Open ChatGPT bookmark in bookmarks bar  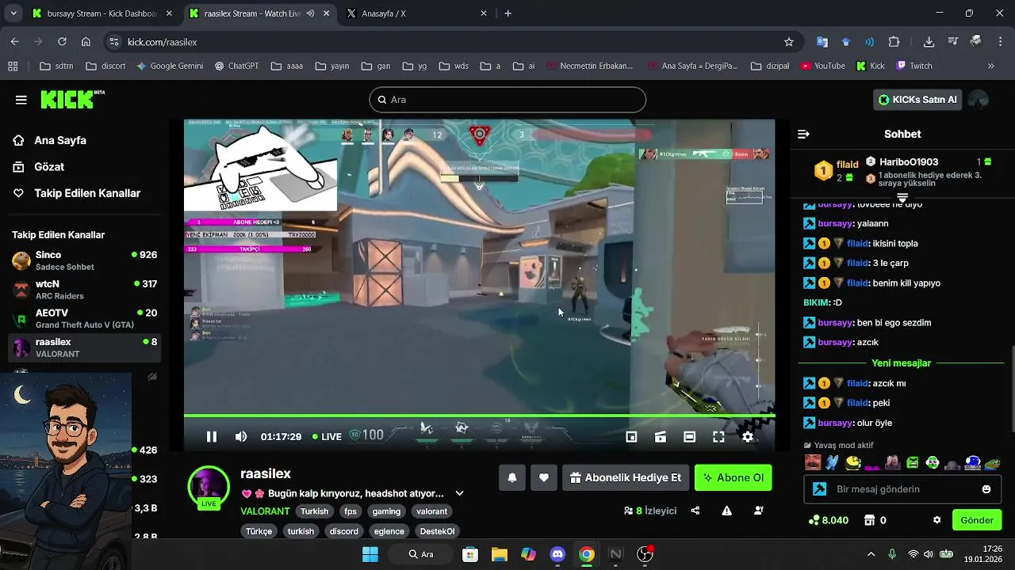pos(236,66)
